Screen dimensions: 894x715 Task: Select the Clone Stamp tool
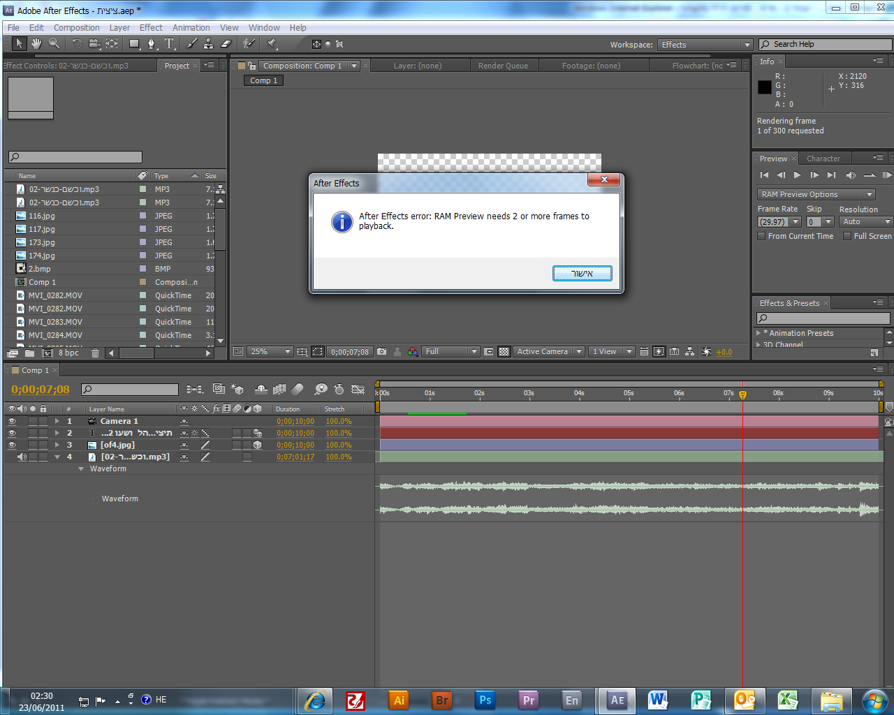click(209, 44)
